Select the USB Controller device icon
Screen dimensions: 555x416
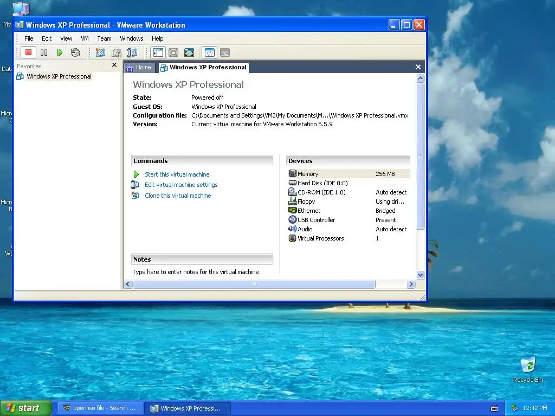(292, 219)
